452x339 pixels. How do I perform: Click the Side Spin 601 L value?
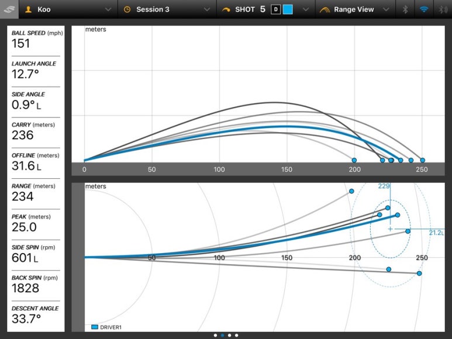[25, 258]
